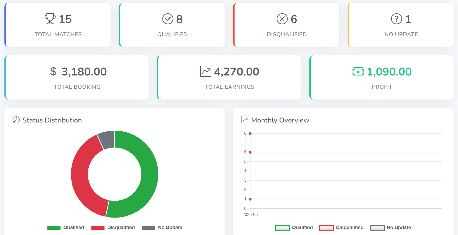Select the green data point at value 8

click(250, 134)
